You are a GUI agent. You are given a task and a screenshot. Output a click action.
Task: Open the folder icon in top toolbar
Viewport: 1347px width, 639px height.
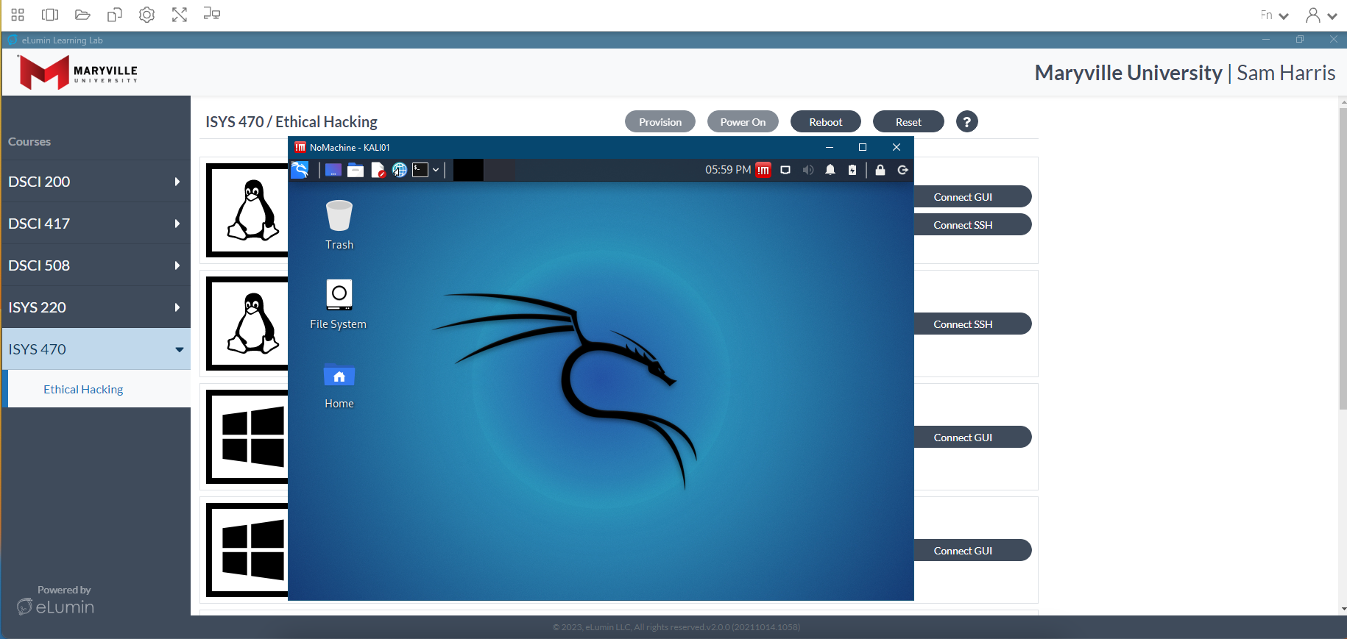82,15
